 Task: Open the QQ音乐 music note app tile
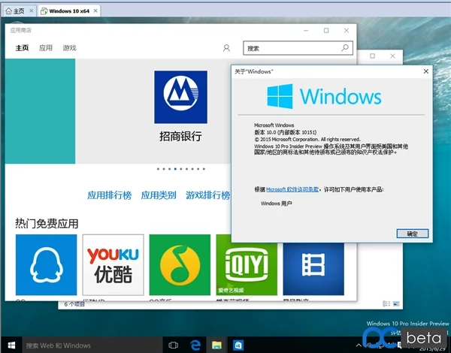(x=180, y=264)
